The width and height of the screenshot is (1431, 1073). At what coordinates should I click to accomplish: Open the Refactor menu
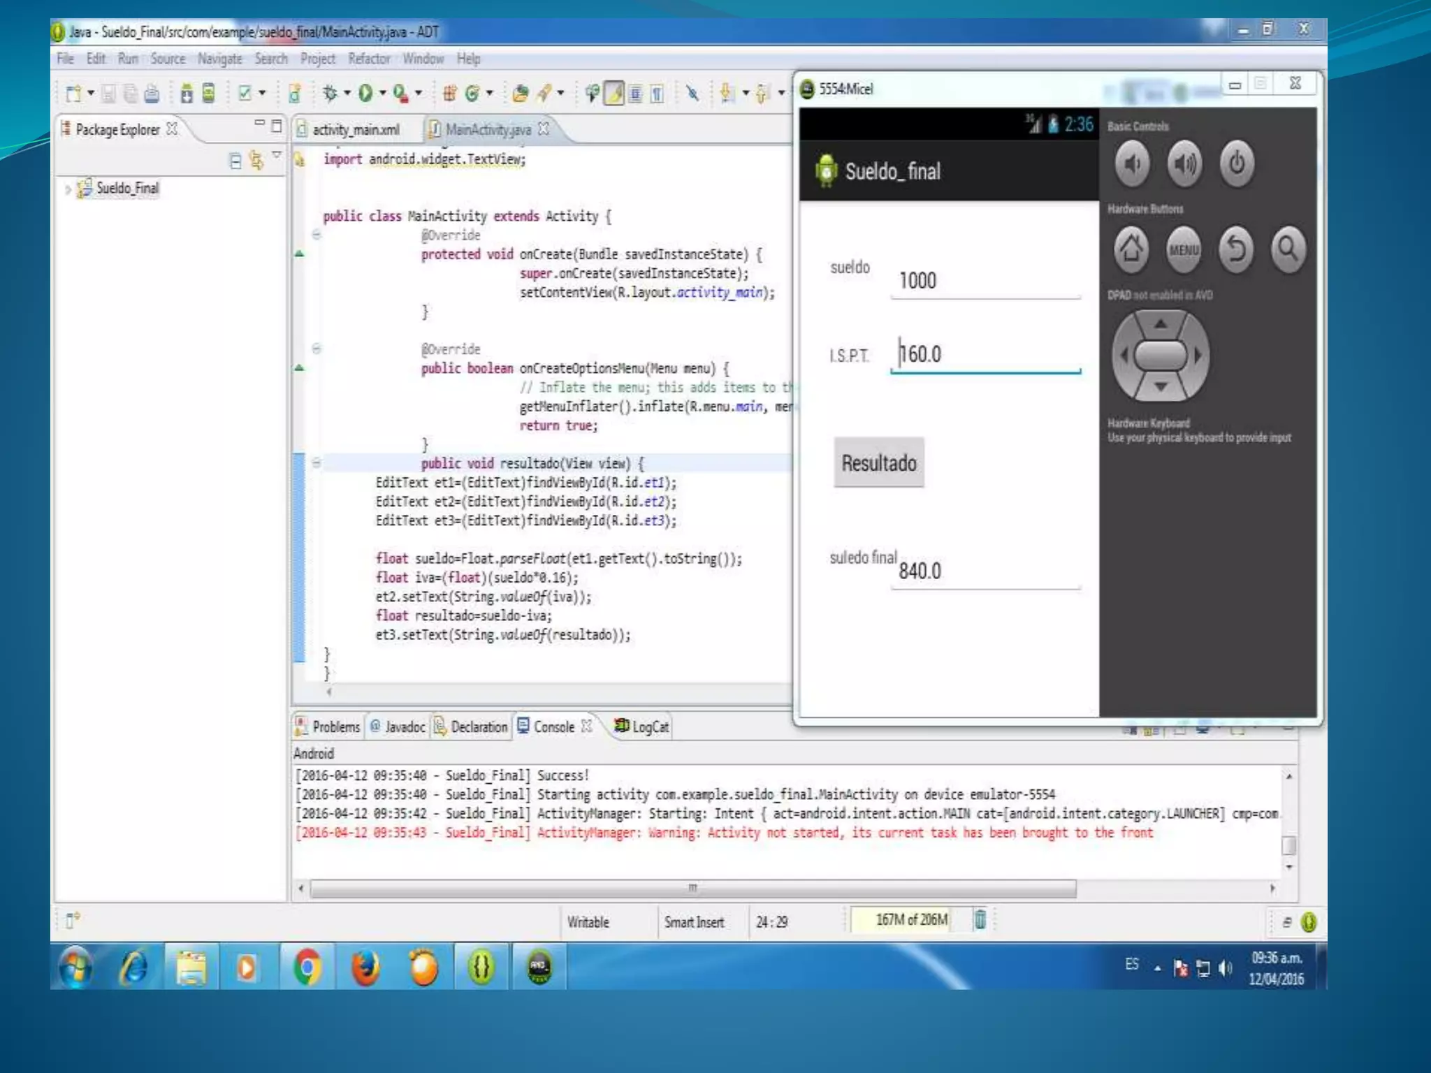point(369,59)
